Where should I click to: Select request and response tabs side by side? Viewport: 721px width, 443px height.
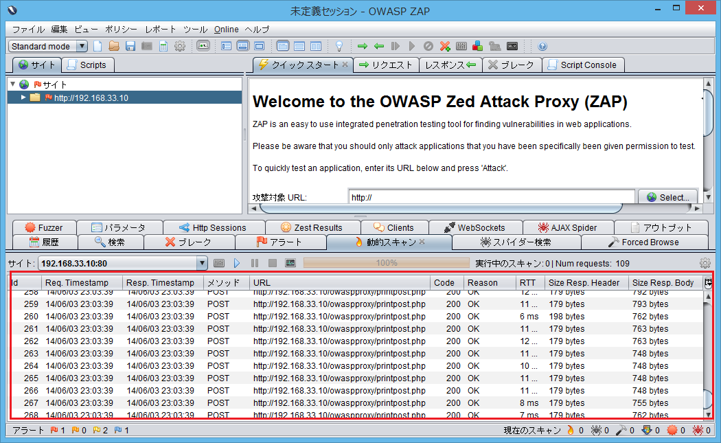[x=283, y=46]
